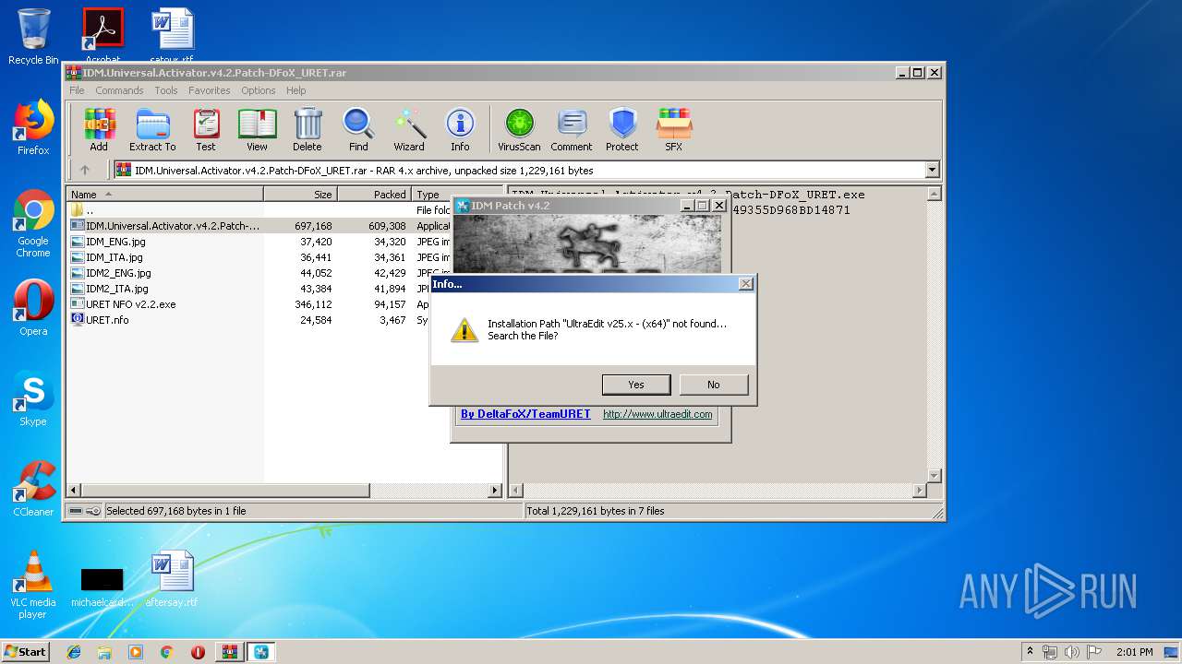
Task: Click the Delete toolbar icon
Action: point(308,129)
